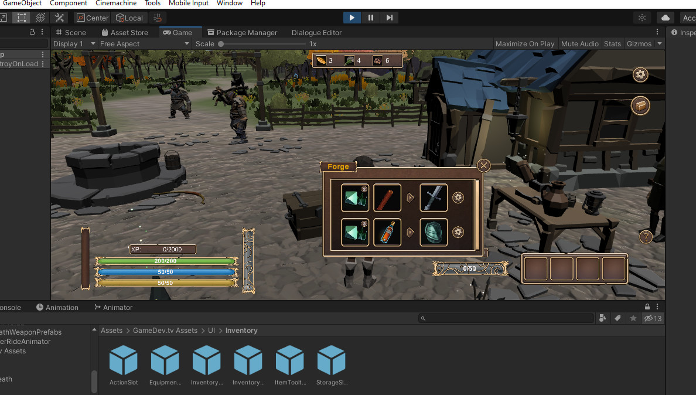Select the Rect Transform tool

[21, 18]
